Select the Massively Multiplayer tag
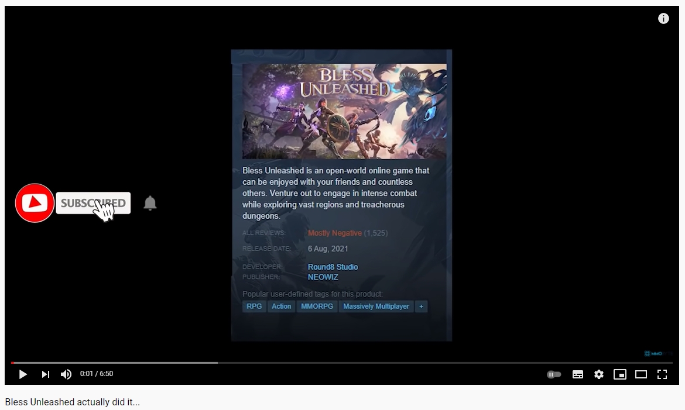 [x=376, y=306]
